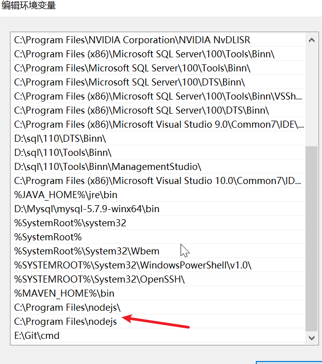Select the ManagementStudio path entry
This screenshot has height=364, width=322.
coord(158,167)
